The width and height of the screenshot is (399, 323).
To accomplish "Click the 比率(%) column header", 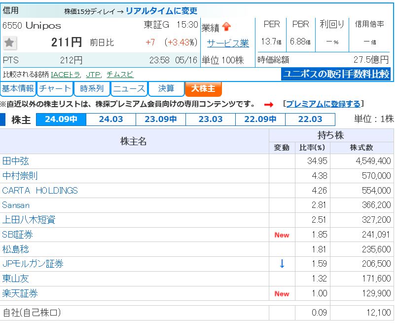I will [x=312, y=148].
